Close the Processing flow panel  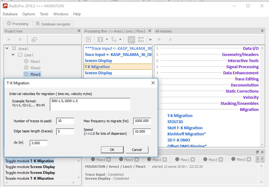(x=149, y=31)
